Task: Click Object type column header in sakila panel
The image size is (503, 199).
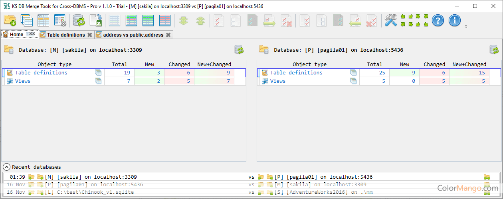Action: [54, 64]
